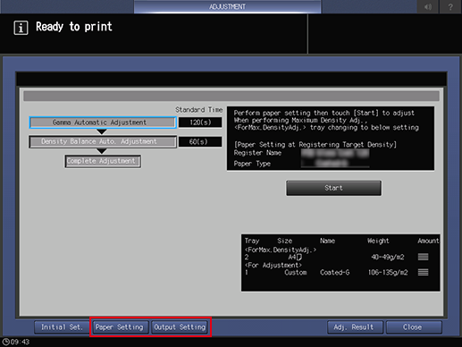Click the info icon beside Ready to print
The image size is (462, 347).
pos(21,28)
